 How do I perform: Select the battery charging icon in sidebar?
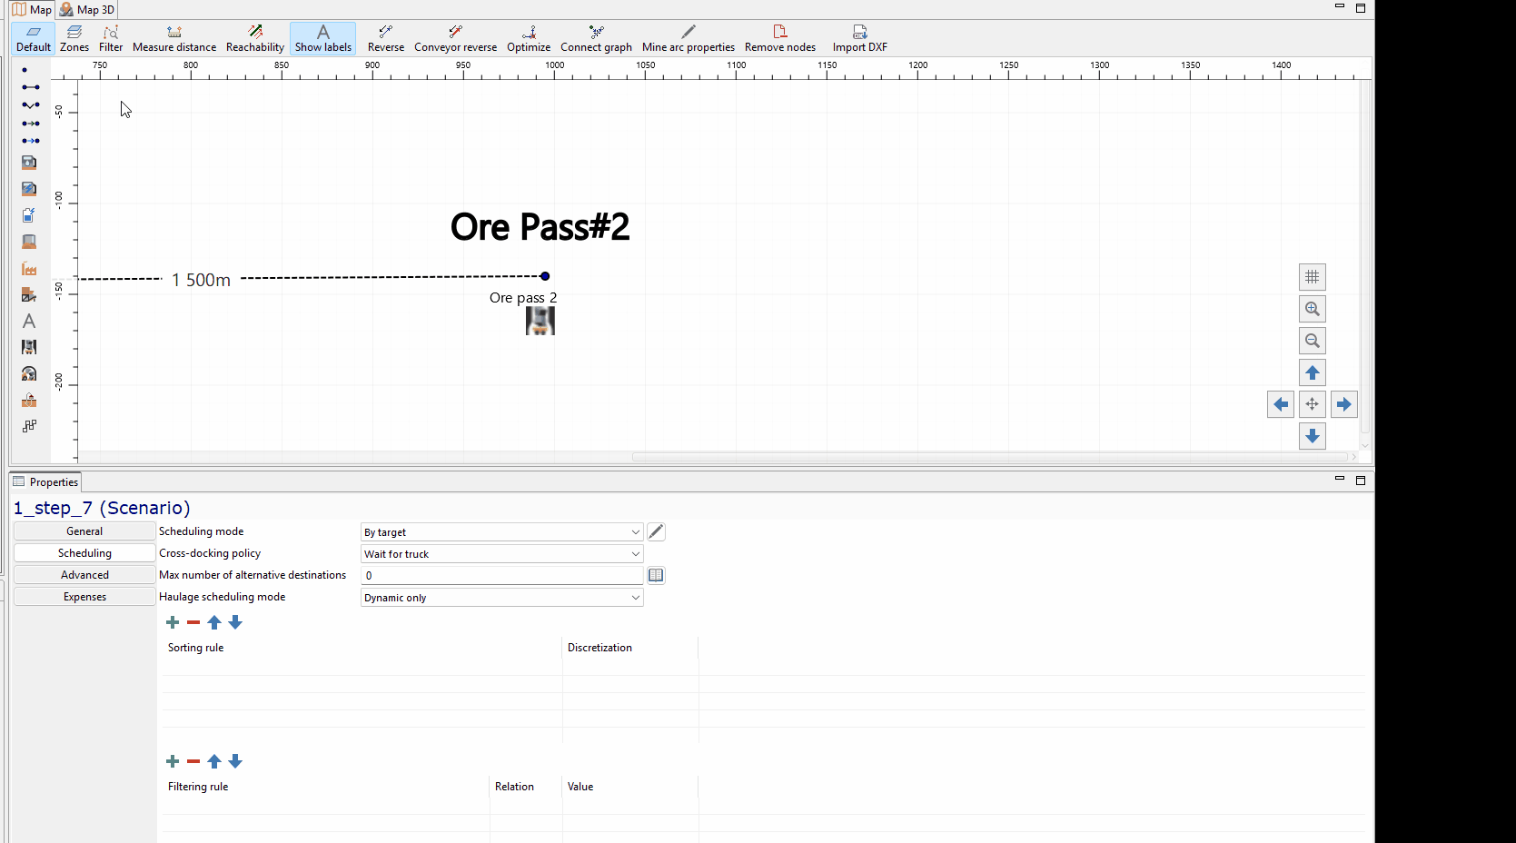tap(29, 215)
